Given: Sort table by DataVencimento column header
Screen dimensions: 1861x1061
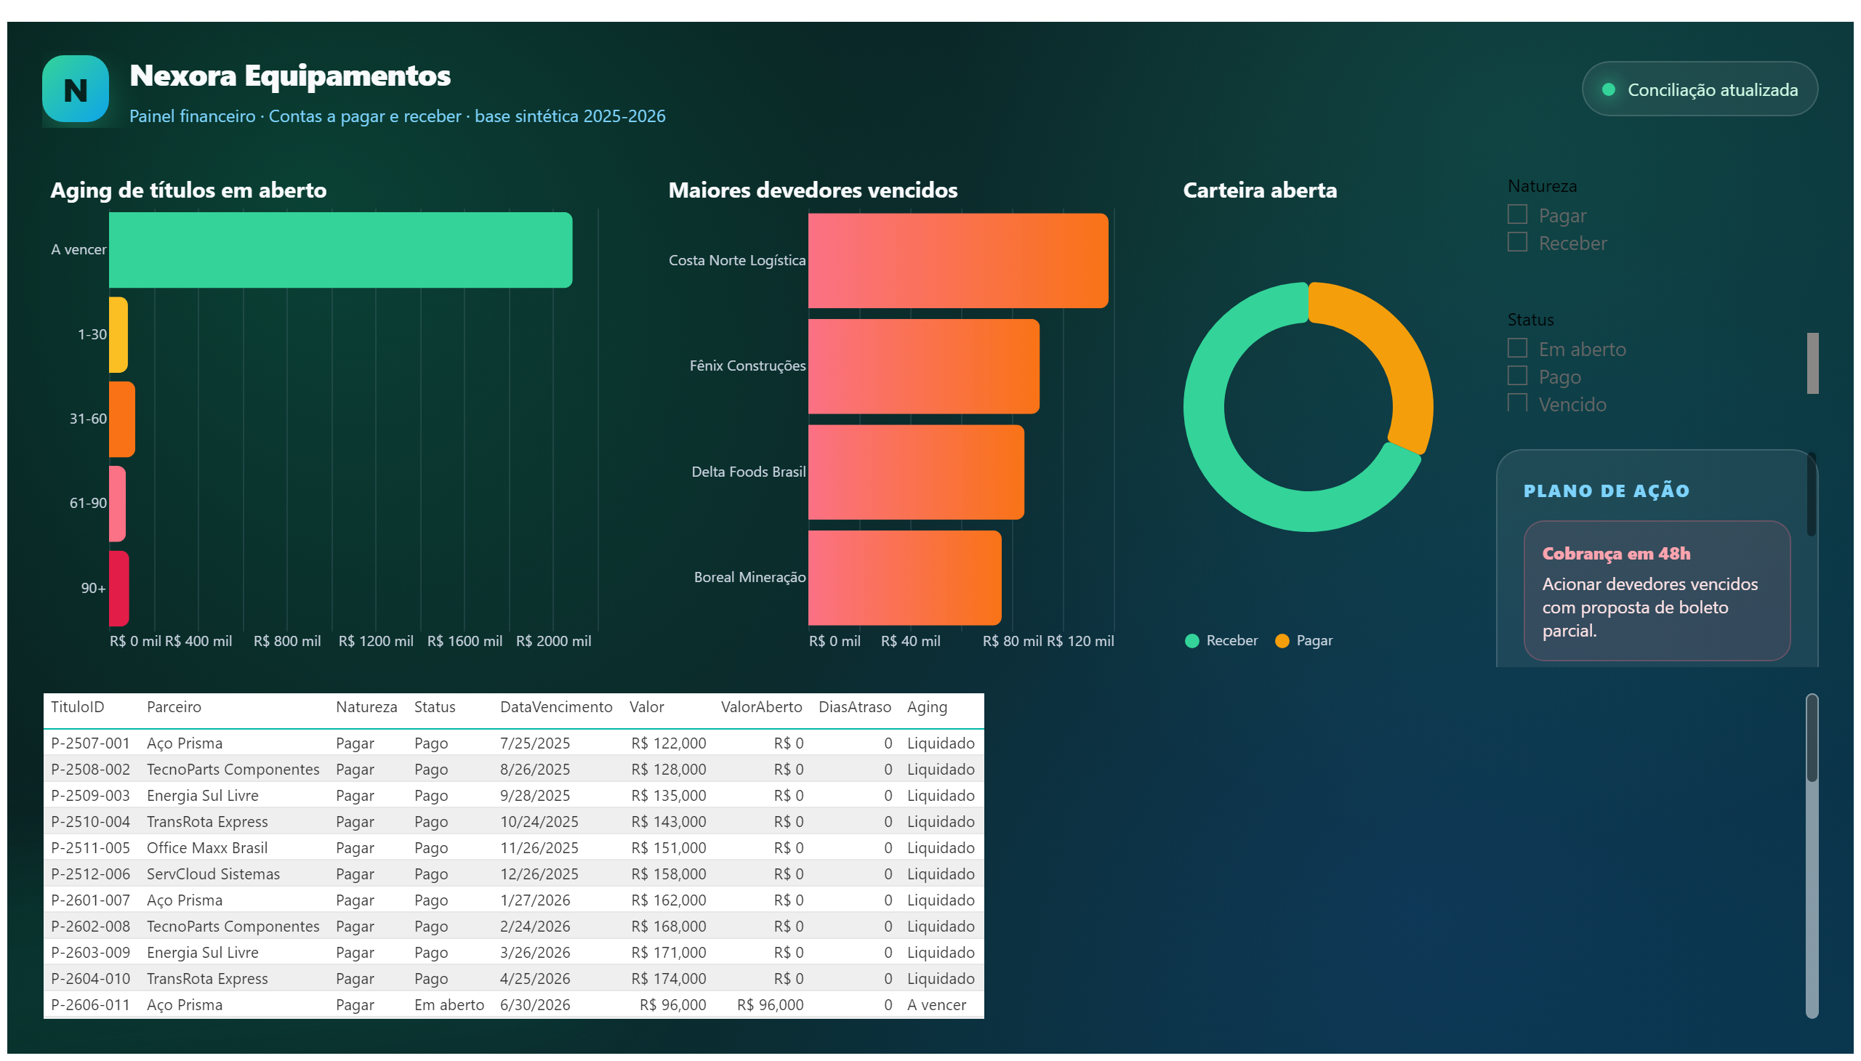Looking at the screenshot, I should (555, 708).
